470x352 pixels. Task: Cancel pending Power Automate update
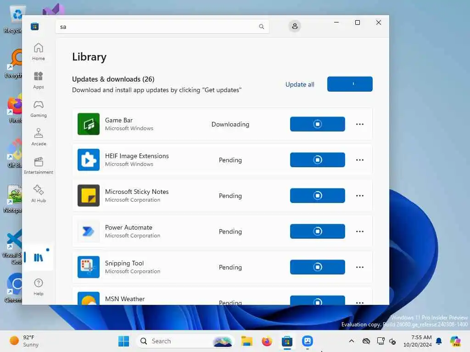click(x=318, y=231)
